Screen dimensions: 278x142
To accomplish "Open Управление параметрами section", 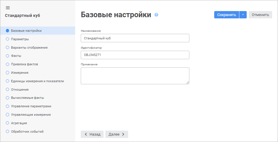I will point(31,106).
